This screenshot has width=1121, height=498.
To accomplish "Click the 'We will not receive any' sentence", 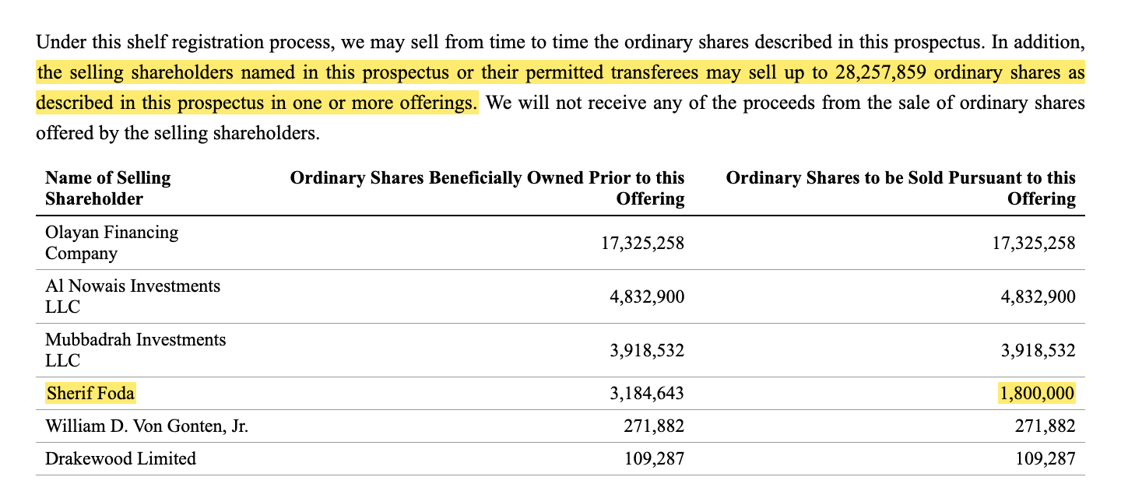I will (x=560, y=117).
